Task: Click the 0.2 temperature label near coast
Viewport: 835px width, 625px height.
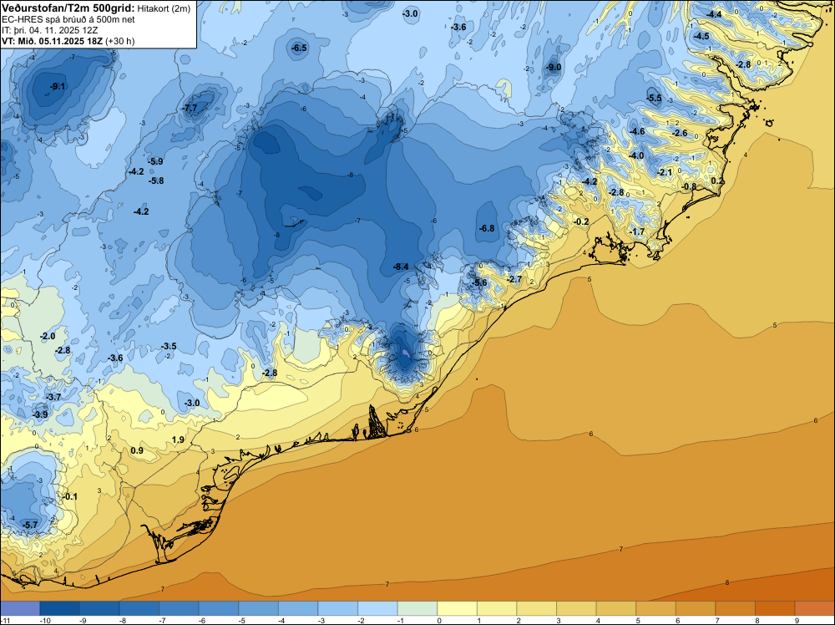Action: pos(717,180)
